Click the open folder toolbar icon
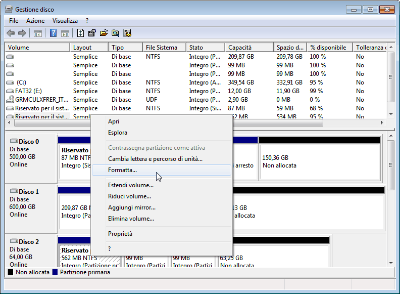Image resolution: width=400 pixels, height=294 pixels. click(x=104, y=33)
